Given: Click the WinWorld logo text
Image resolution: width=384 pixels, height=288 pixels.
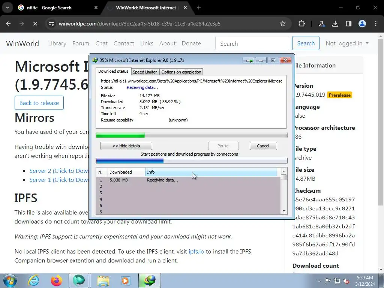Looking at the screenshot, I should [x=22, y=43].
